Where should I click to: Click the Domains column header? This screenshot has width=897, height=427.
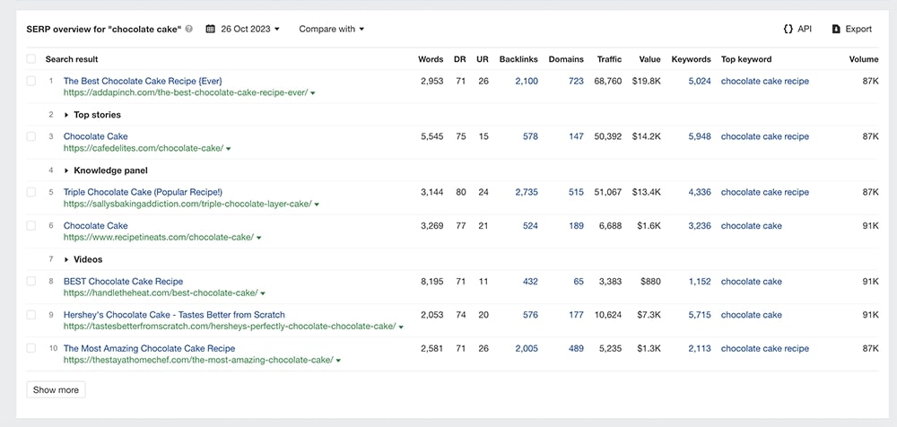click(566, 59)
